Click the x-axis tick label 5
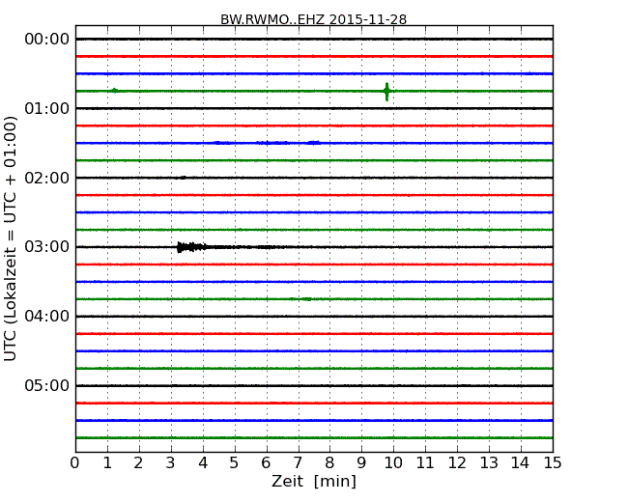 click(234, 463)
